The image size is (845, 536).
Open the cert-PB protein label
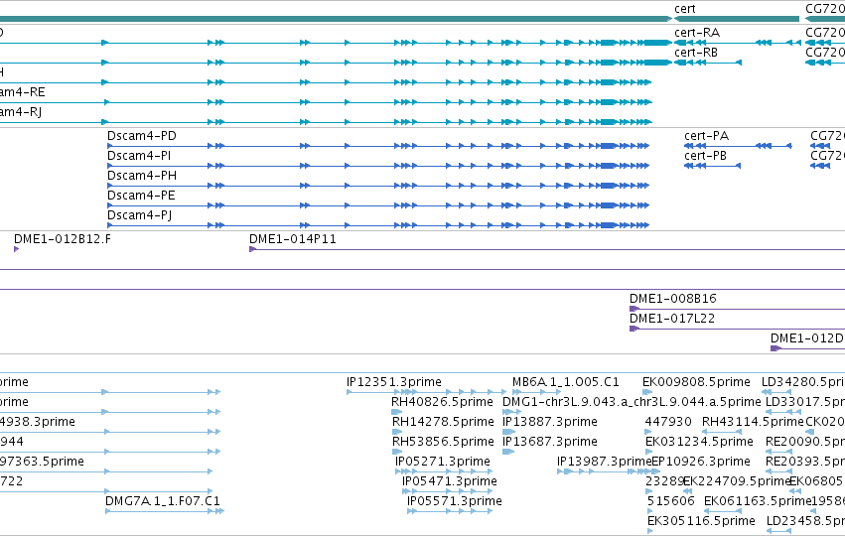705,156
